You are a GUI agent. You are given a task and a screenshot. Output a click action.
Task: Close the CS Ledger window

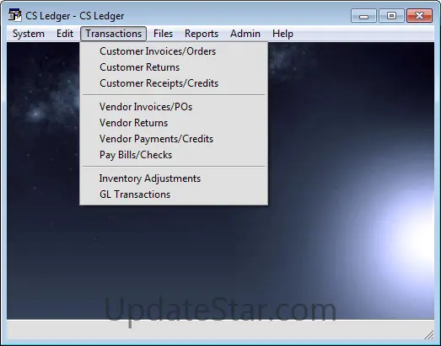pyautogui.click(x=419, y=15)
